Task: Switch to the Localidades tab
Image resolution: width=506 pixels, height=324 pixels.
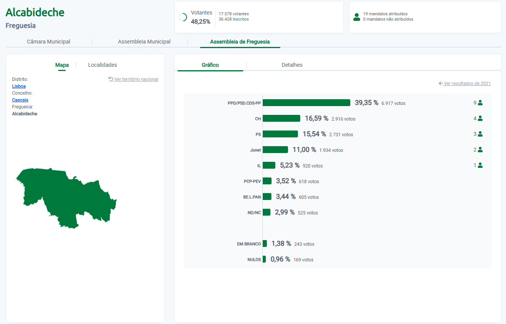Action: (103, 65)
